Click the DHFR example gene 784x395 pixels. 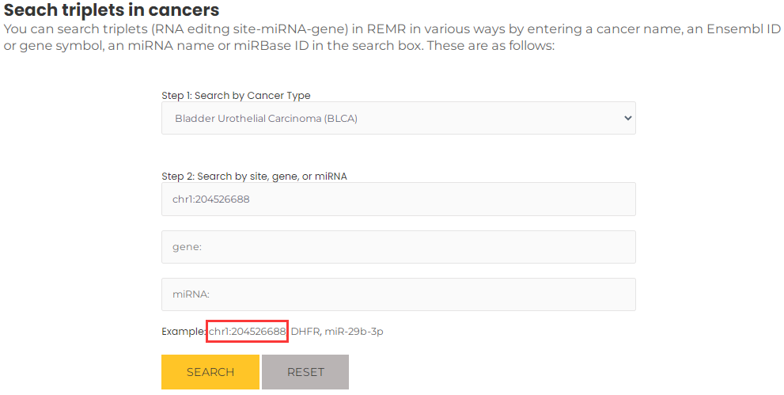(305, 332)
